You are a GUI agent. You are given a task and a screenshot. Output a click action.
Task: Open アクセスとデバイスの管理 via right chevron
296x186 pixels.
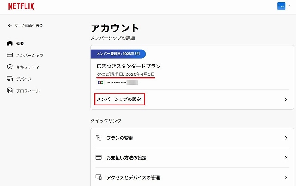286,177
